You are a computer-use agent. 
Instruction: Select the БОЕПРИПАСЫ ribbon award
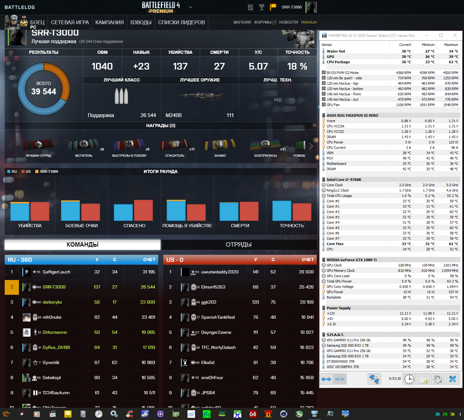point(266,145)
